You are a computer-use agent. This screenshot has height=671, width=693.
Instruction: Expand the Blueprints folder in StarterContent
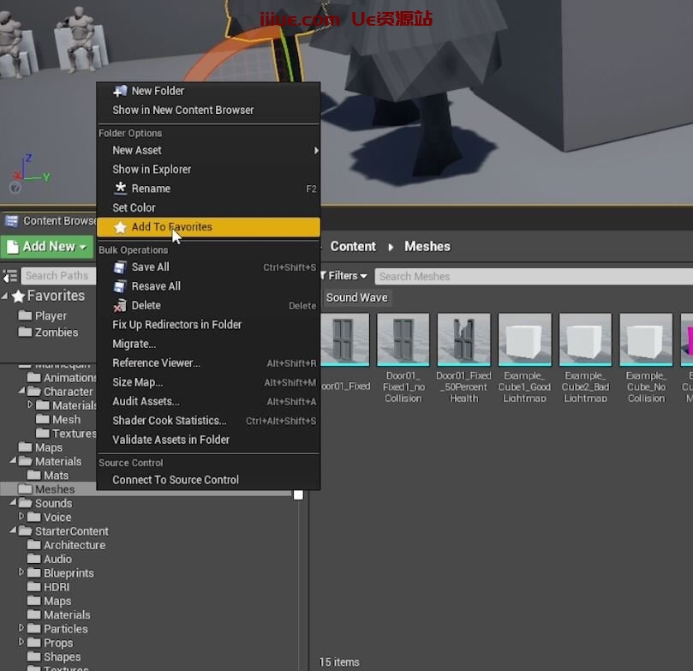[x=21, y=572]
